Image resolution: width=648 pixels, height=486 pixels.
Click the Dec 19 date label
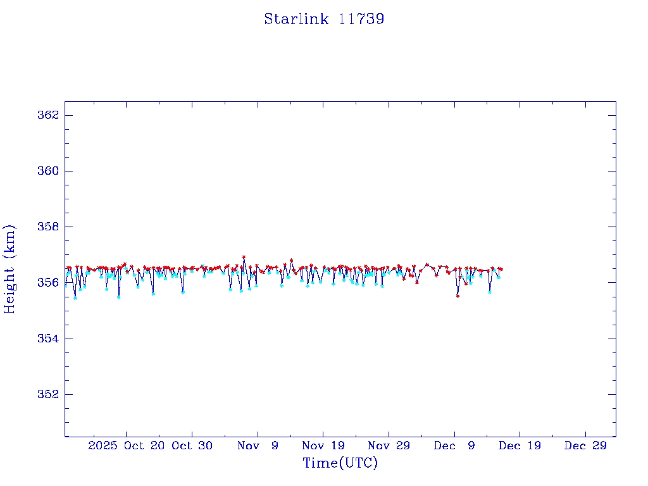(520, 445)
